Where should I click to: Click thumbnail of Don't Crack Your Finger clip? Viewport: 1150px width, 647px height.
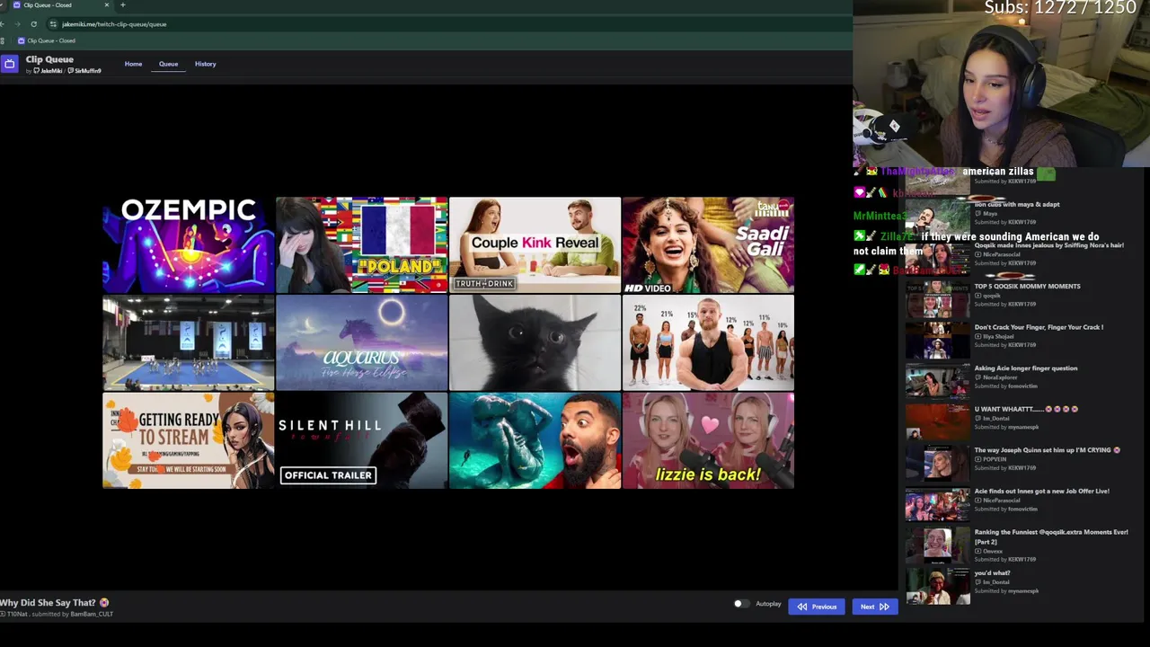click(x=937, y=340)
